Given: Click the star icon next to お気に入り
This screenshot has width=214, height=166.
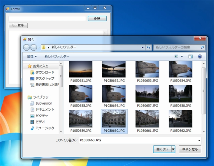Looking at the screenshot, I should pos(29,66).
